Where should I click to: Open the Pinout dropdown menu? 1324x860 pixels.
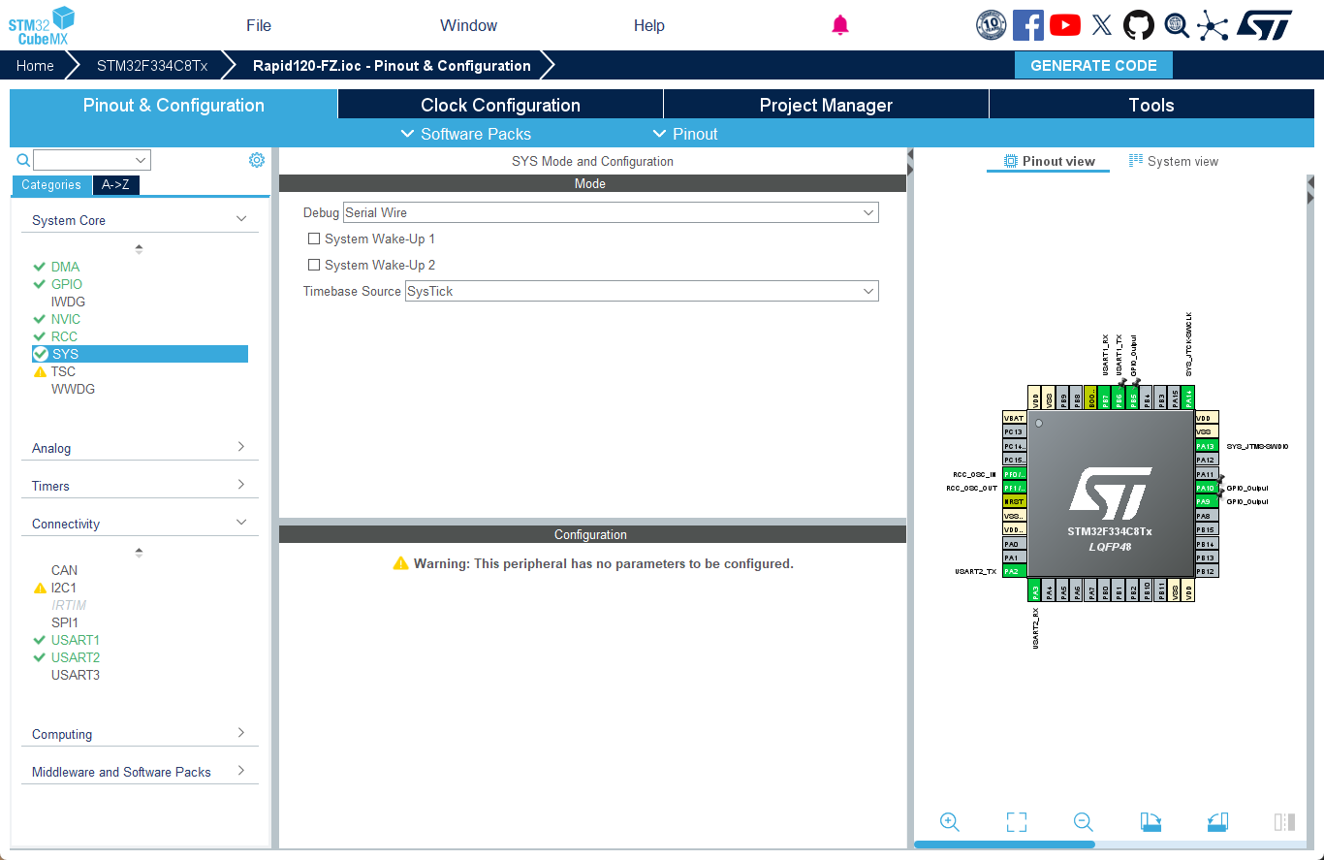pos(685,134)
